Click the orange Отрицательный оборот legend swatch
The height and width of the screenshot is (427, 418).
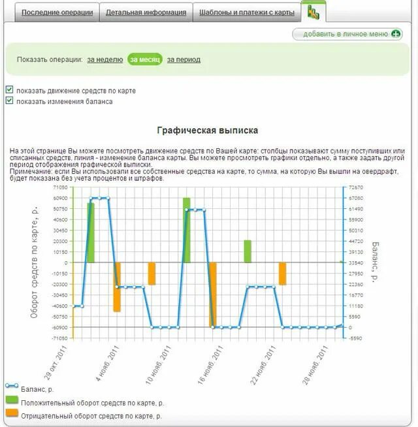click(12, 413)
